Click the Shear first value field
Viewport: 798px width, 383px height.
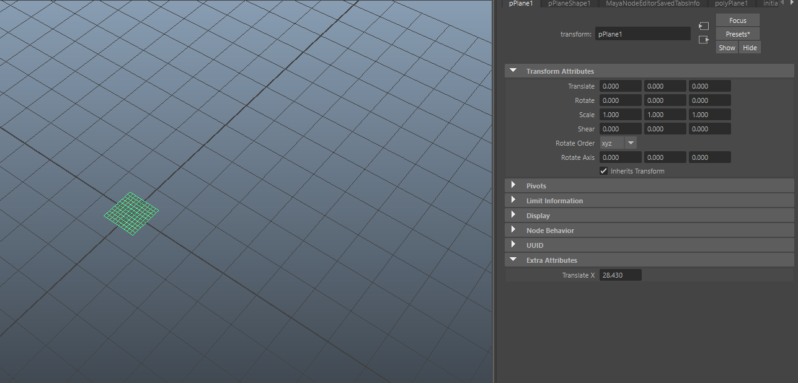pos(621,129)
